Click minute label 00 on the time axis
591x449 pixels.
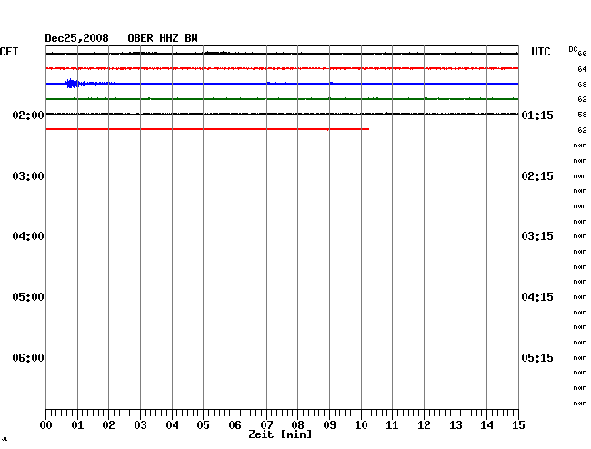coord(46,425)
